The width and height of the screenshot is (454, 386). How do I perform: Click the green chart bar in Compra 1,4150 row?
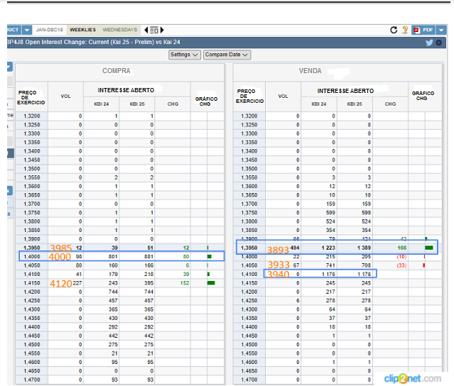tap(210, 282)
